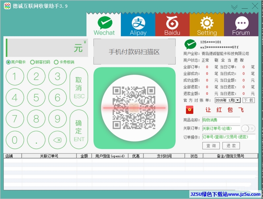
Task: Tap keypad digit 1
Action: [15, 76]
